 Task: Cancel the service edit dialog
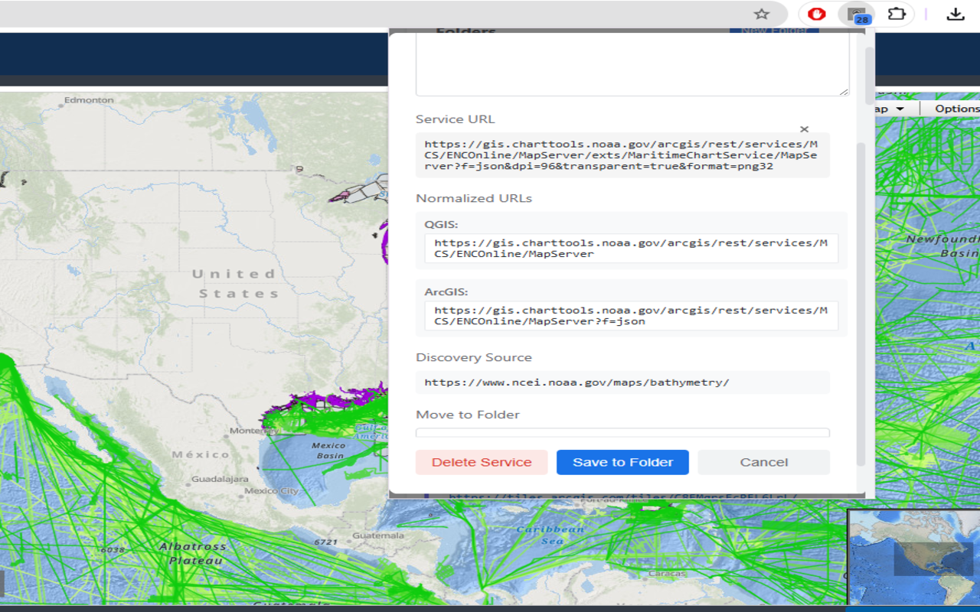tap(763, 462)
